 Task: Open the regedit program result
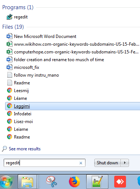click(x=21, y=17)
